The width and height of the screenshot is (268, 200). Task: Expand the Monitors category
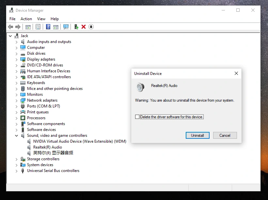(16, 95)
